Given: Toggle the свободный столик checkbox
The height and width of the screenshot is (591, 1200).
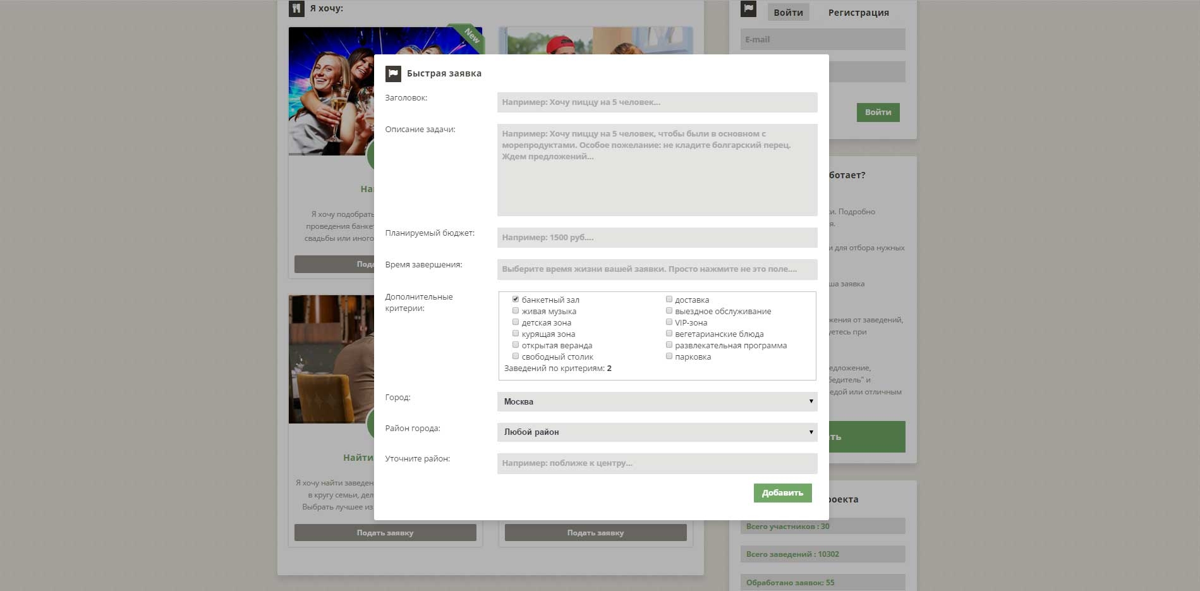Looking at the screenshot, I should (x=516, y=356).
